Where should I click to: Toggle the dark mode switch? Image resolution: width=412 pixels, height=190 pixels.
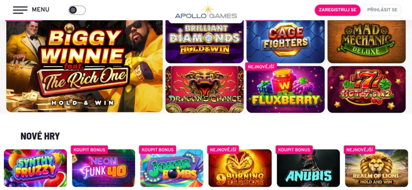pos(77,10)
